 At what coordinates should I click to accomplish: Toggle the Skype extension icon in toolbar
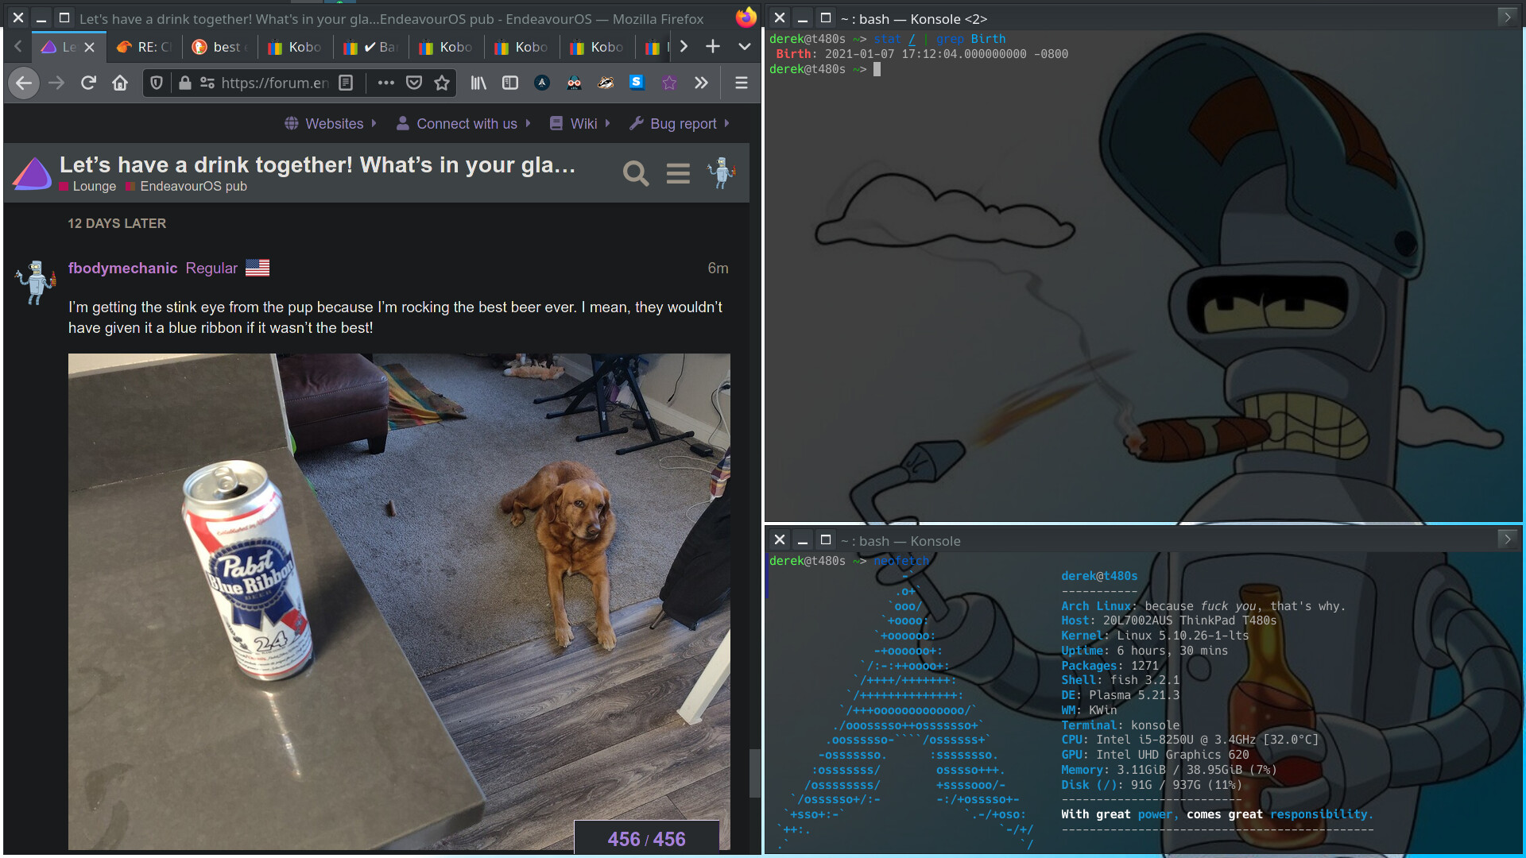(637, 83)
